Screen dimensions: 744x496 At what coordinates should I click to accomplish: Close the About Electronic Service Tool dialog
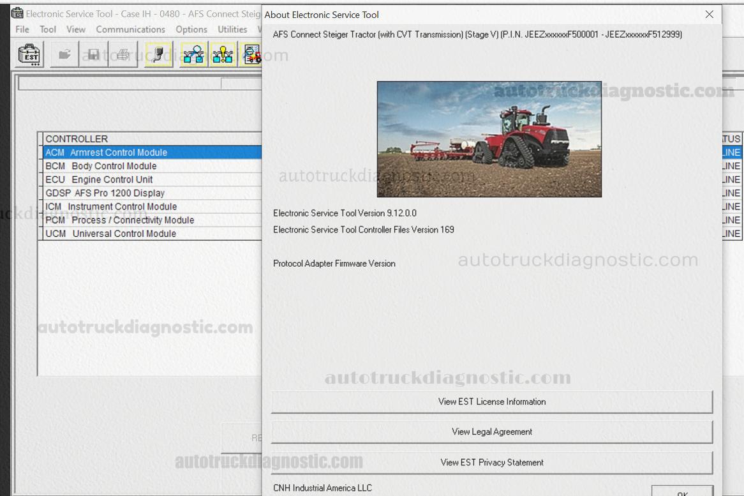[710, 15]
